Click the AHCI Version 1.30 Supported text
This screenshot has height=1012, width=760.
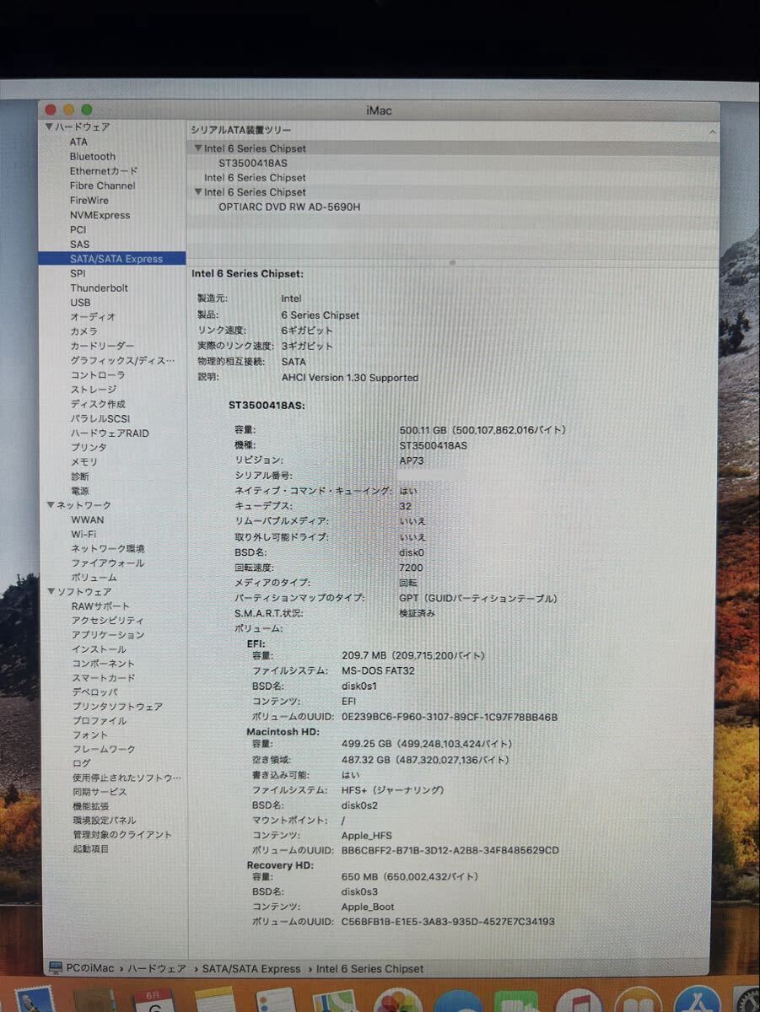tap(349, 378)
